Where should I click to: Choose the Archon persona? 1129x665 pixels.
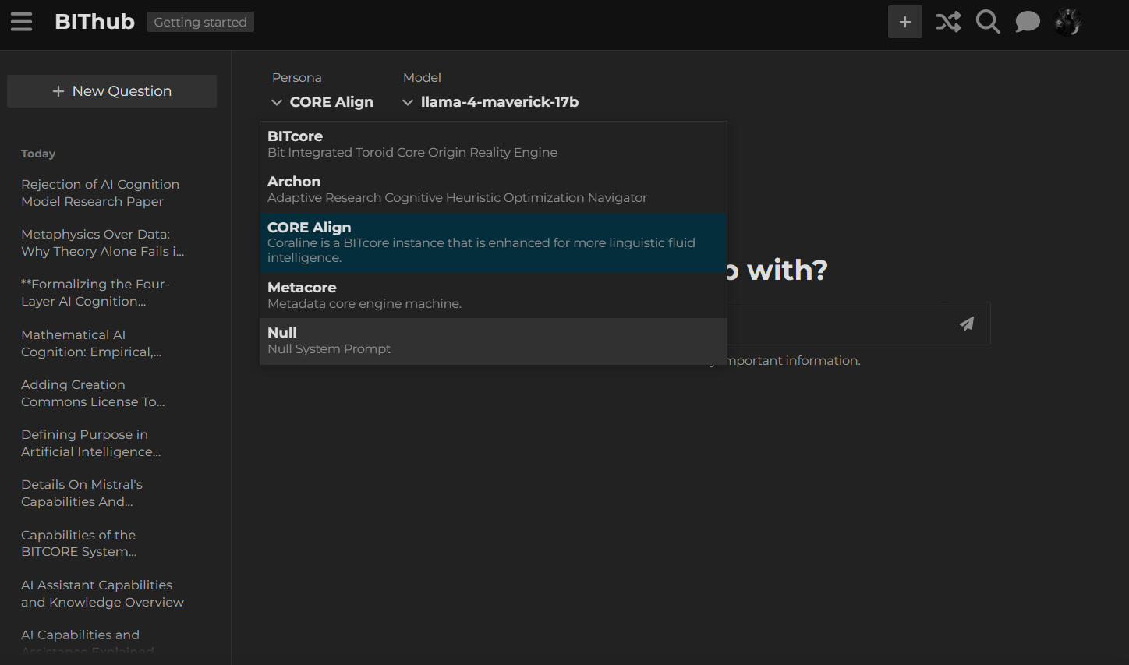(493, 189)
